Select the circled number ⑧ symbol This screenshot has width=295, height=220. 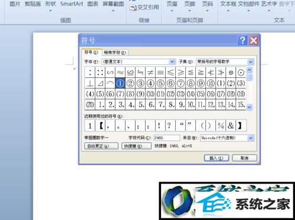(x=191, y=83)
